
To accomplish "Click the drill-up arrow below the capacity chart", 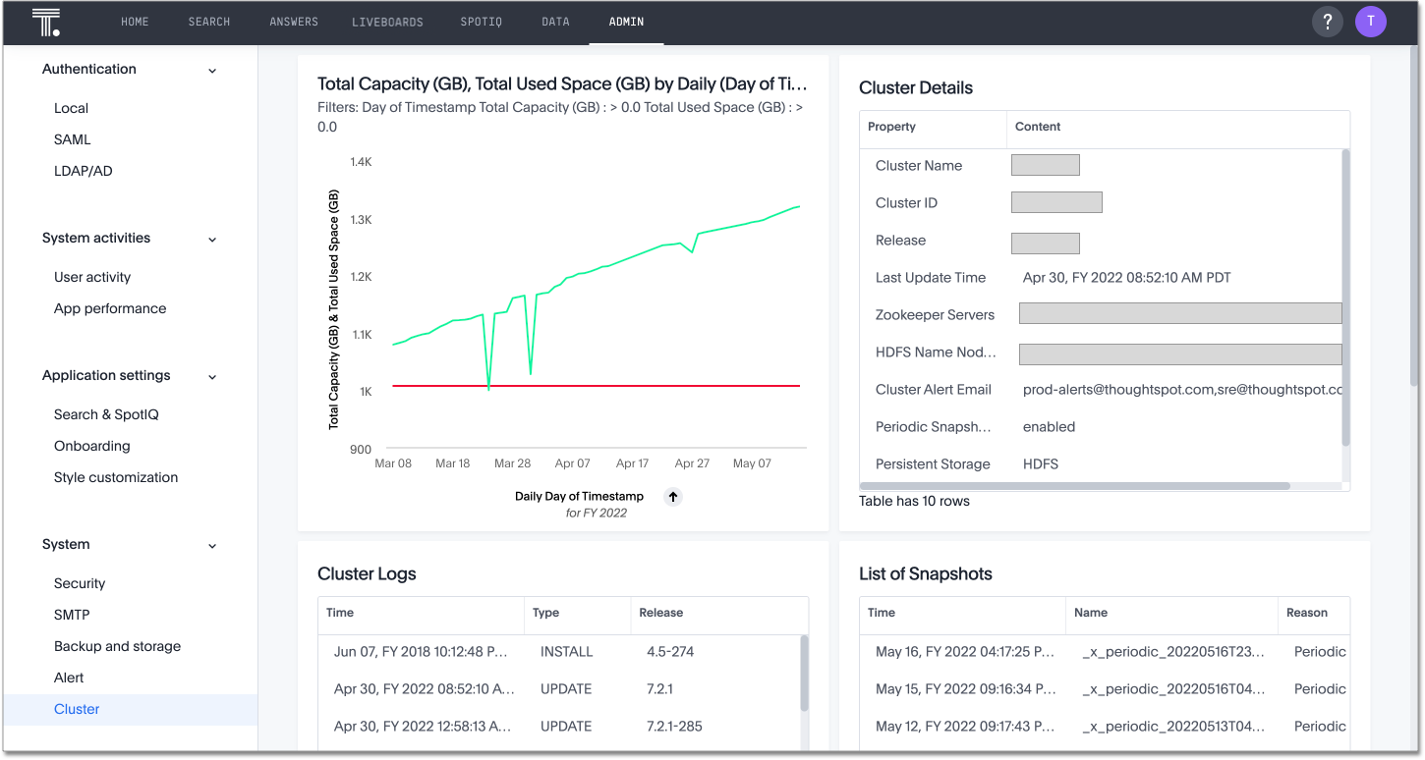I will (x=673, y=497).
